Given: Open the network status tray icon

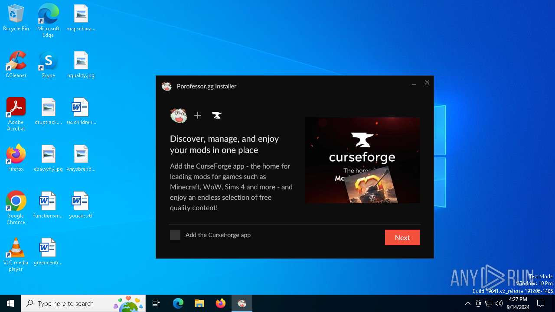Looking at the screenshot, I should tap(489, 303).
